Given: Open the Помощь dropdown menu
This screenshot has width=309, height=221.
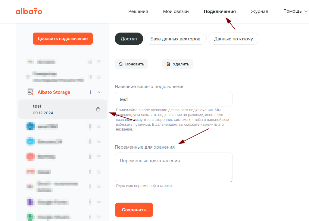Looking at the screenshot, I should click(295, 11).
